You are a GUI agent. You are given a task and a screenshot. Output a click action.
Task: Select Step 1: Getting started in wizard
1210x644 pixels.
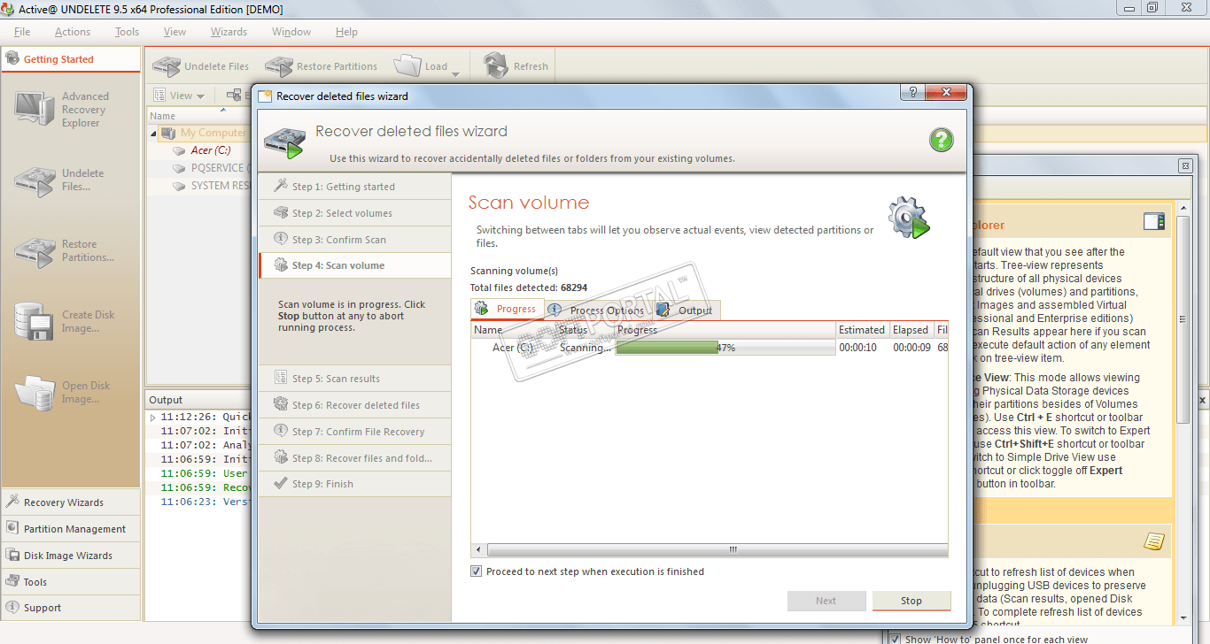(x=355, y=187)
